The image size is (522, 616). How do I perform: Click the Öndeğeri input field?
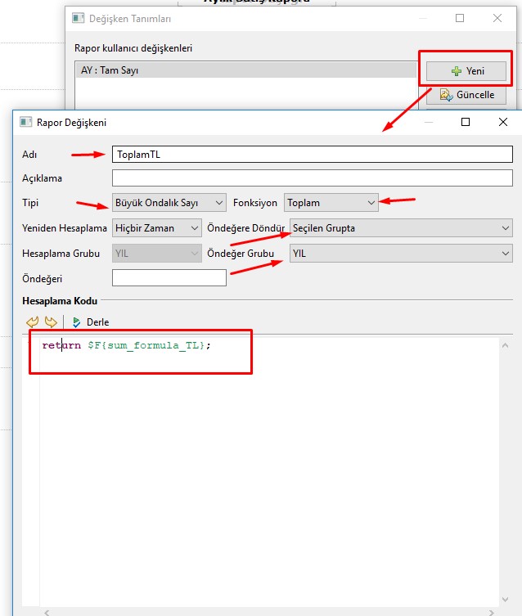pyautogui.click(x=169, y=278)
